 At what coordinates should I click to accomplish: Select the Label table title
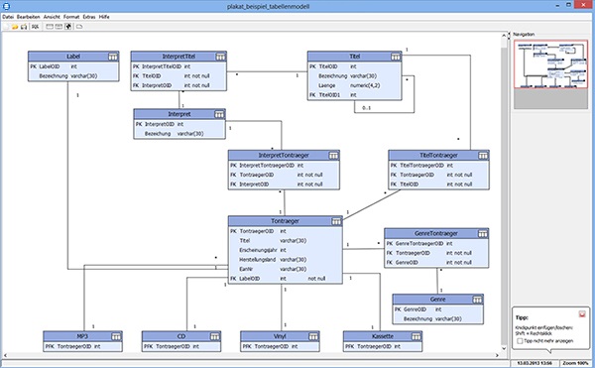(73, 57)
